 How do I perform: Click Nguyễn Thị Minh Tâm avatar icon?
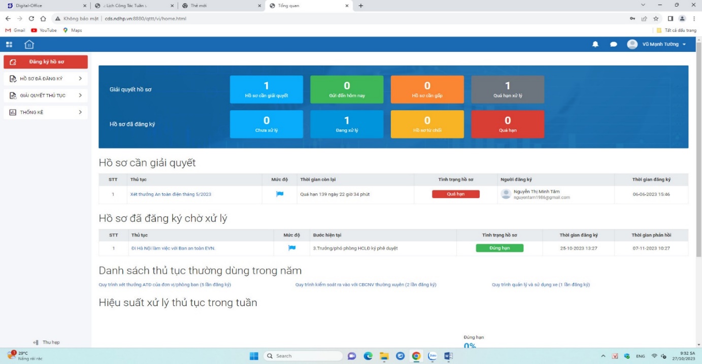(506, 194)
